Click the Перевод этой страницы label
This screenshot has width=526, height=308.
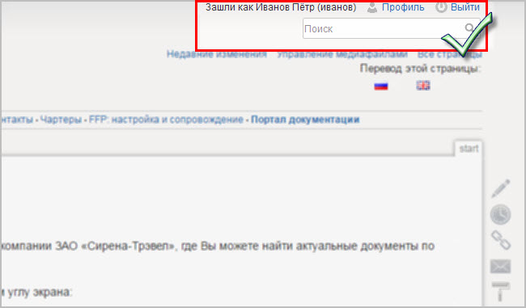[x=420, y=69]
